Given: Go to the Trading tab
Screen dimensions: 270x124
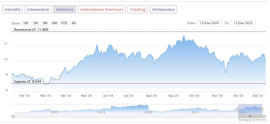Looking at the screenshot, I should point(137,10).
